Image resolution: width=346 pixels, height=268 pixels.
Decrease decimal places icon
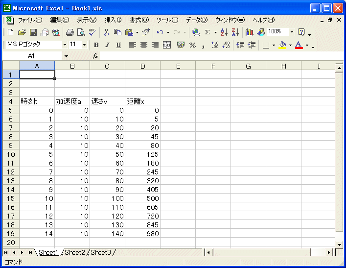click(226, 45)
